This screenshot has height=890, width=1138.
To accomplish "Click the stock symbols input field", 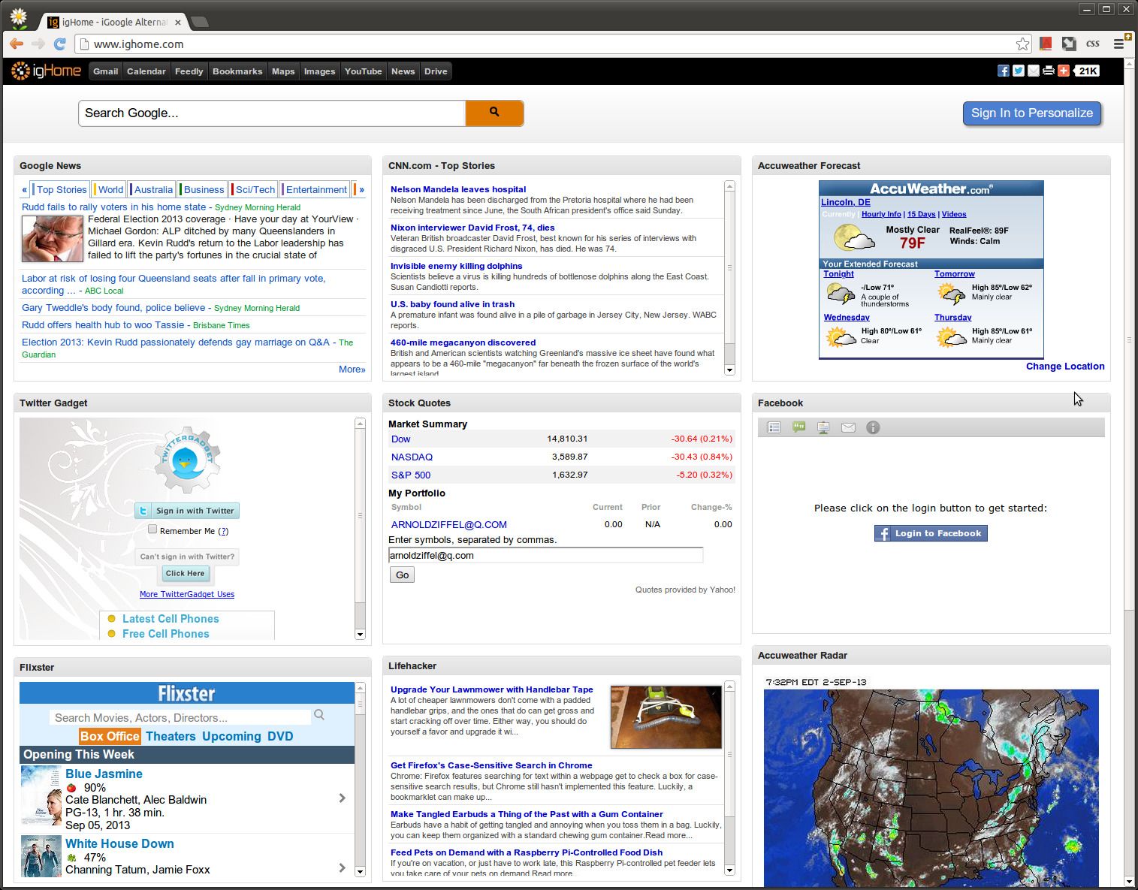I will point(545,556).
